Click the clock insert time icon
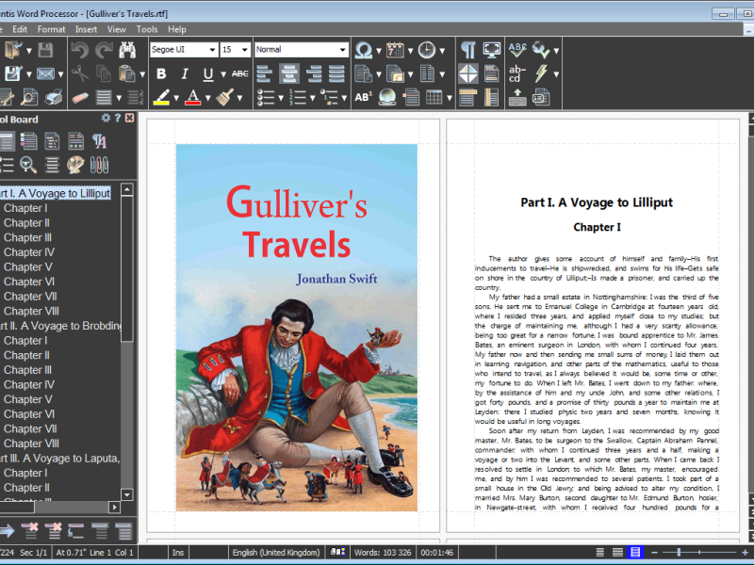The image size is (754, 565). tap(427, 50)
